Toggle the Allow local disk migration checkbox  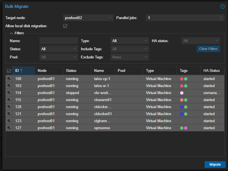click(65, 26)
